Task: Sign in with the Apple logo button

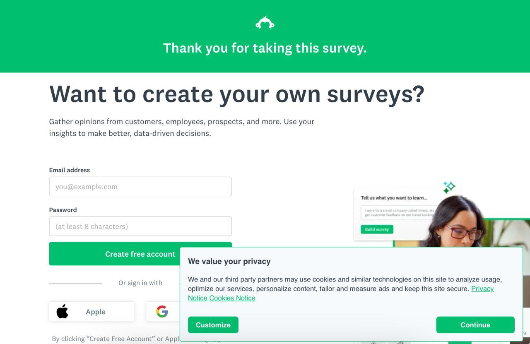Action: 92,312
